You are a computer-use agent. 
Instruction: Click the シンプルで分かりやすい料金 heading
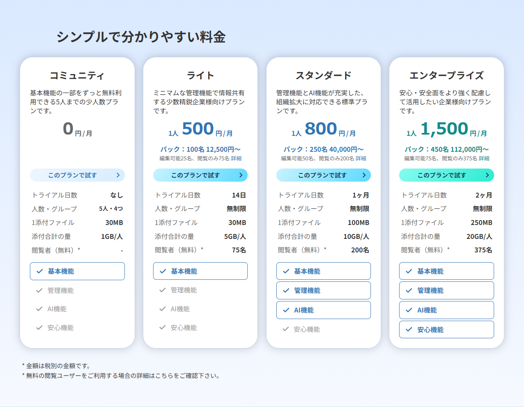click(141, 37)
